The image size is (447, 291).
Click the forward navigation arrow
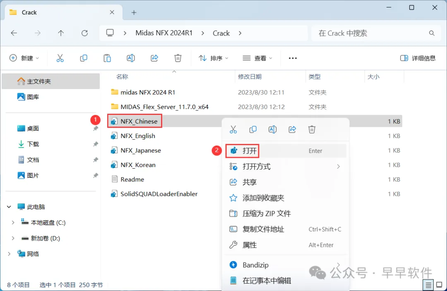pyautogui.click(x=37, y=33)
